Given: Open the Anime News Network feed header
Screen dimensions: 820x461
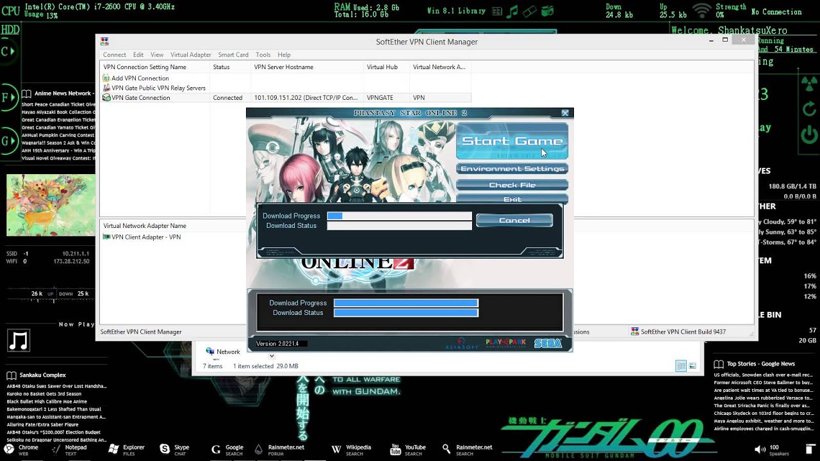Looking at the screenshot, I should coord(58,93).
